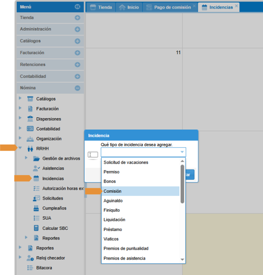This screenshot has width=263, height=275.
Task: Collapse the RRHH tree node
Action: pyautogui.click(x=20, y=148)
